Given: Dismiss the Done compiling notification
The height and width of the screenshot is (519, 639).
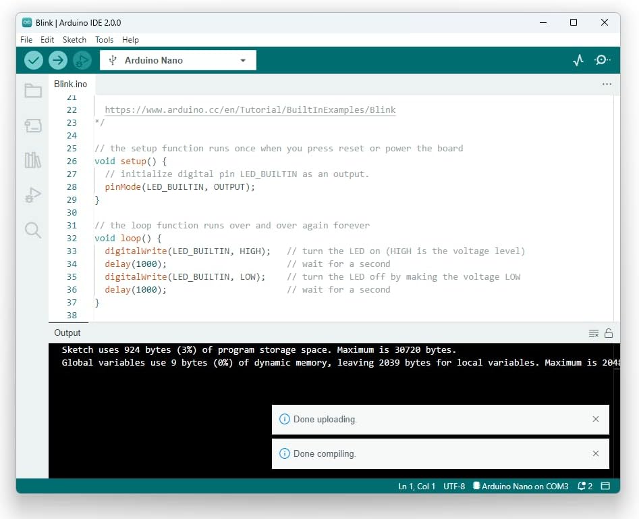Looking at the screenshot, I should [596, 453].
